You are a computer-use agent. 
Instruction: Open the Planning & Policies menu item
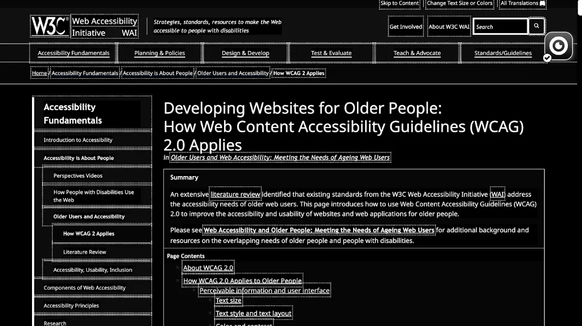coord(160,53)
